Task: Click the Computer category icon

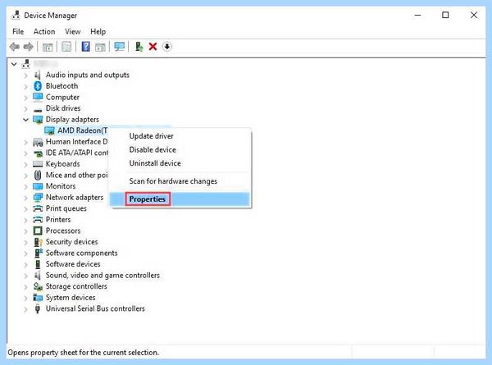Action: (x=38, y=97)
